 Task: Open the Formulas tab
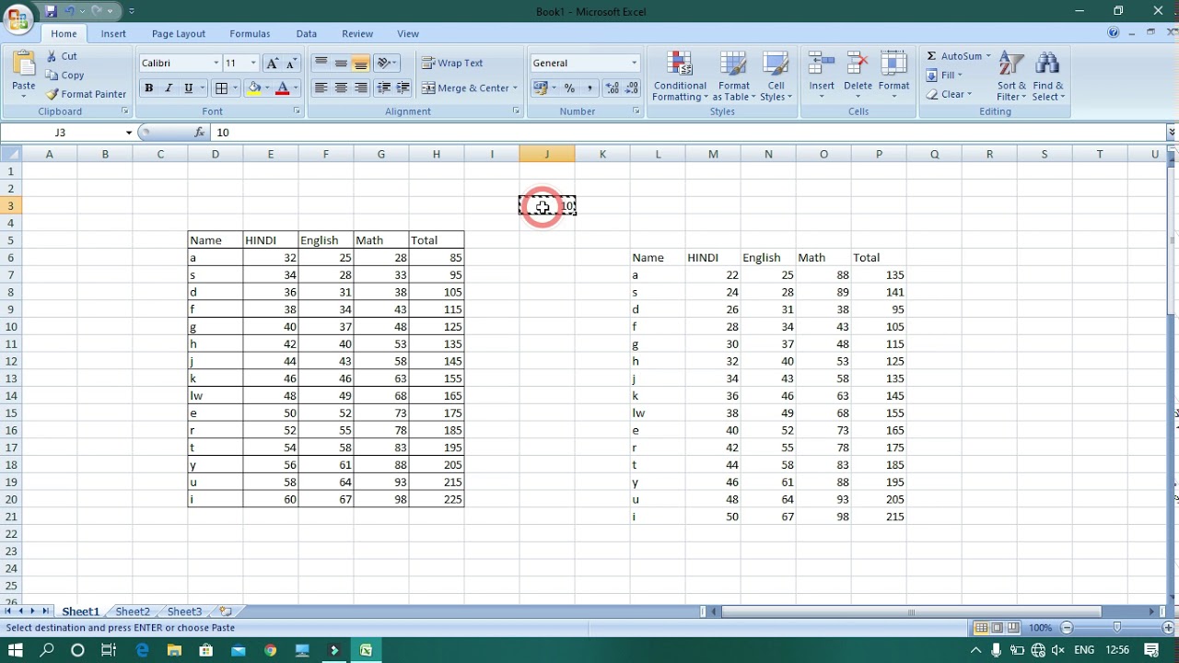250,34
